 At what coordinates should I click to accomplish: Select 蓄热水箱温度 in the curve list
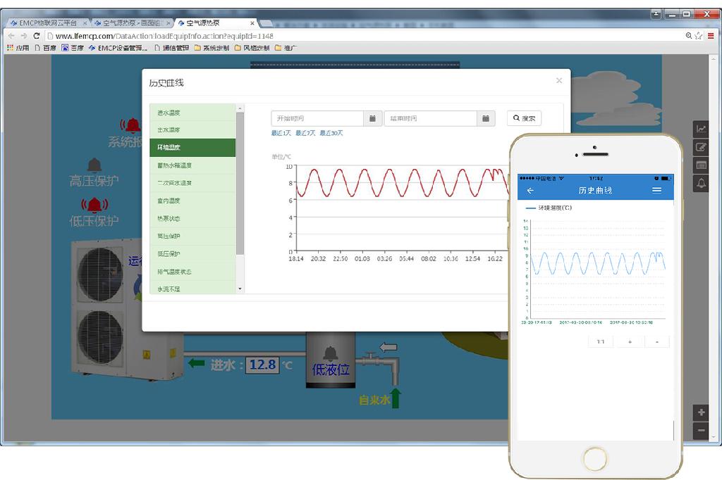point(192,165)
